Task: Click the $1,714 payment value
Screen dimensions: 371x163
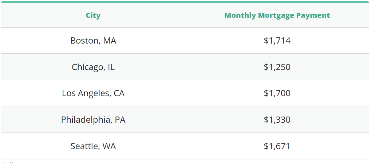Action: point(277,41)
